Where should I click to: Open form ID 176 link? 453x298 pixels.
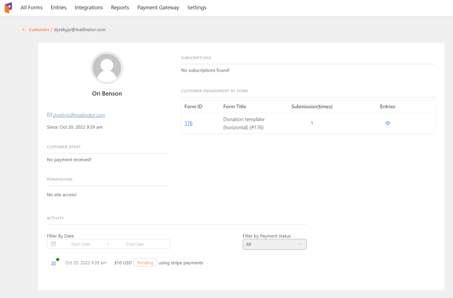pyautogui.click(x=188, y=123)
